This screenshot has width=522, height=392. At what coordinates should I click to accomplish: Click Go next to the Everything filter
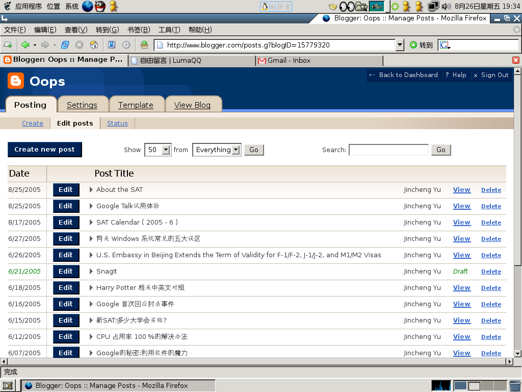(x=254, y=150)
